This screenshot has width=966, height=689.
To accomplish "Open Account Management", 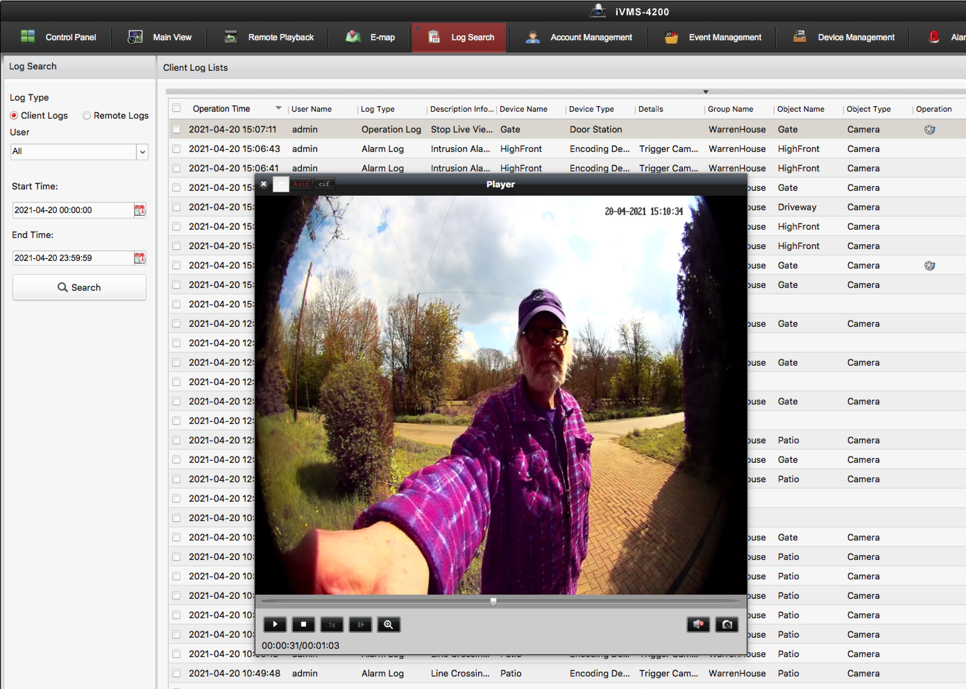I will click(x=577, y=37).
